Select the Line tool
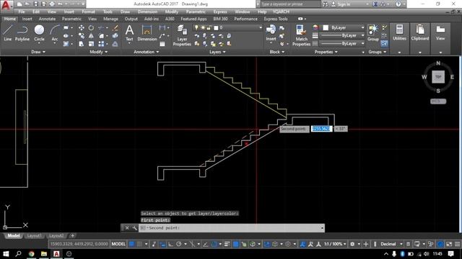Screen dimensions: 462x259 pyautogui.click(x=8, y=32)
